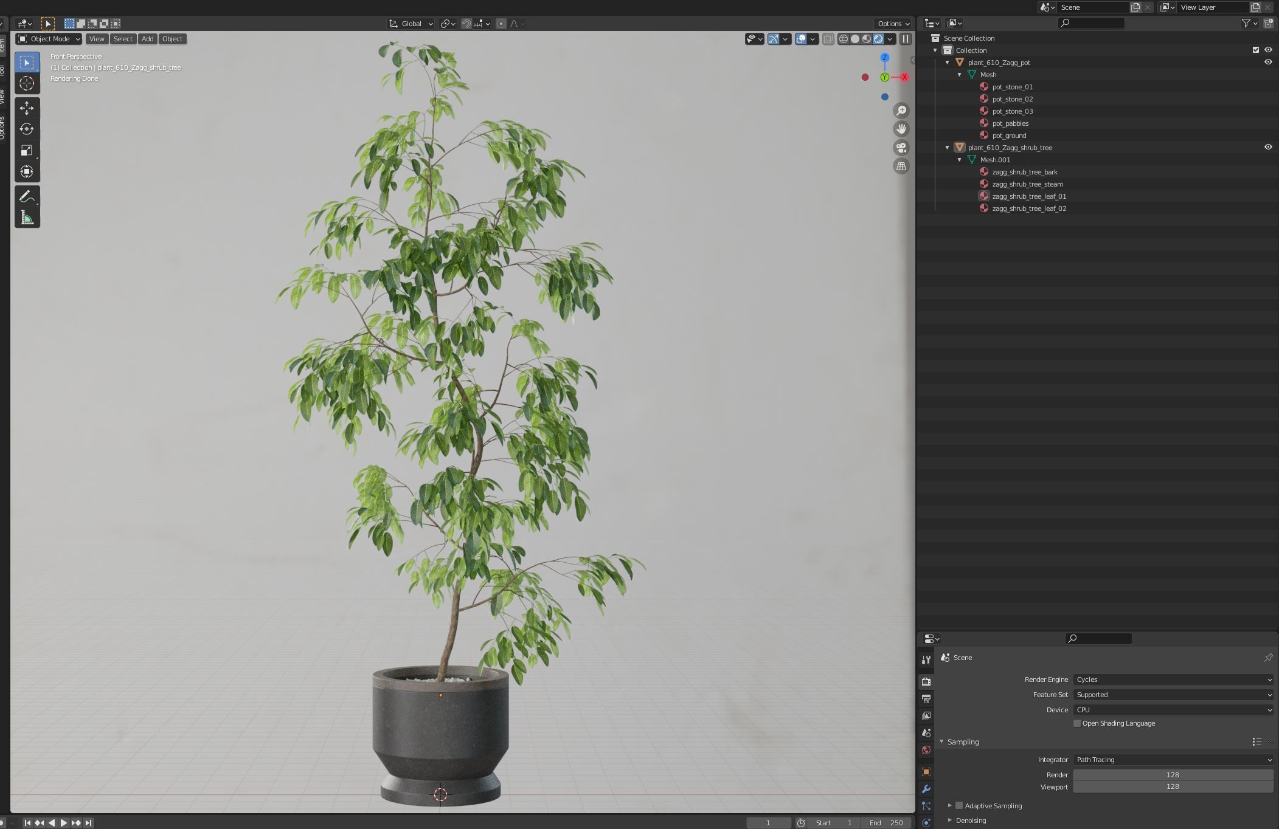Click the 3D Cursor tool

tap(27, 83)
